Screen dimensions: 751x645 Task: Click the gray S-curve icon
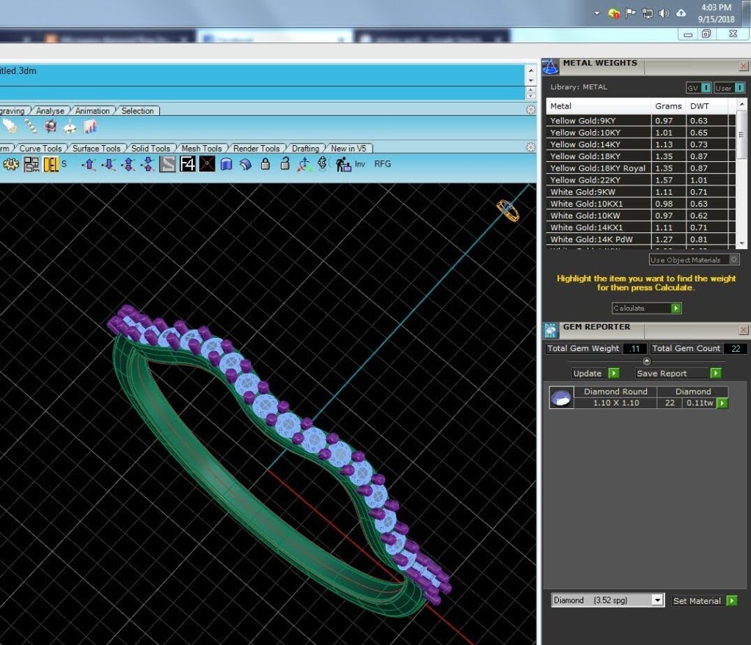pos(167,164)
